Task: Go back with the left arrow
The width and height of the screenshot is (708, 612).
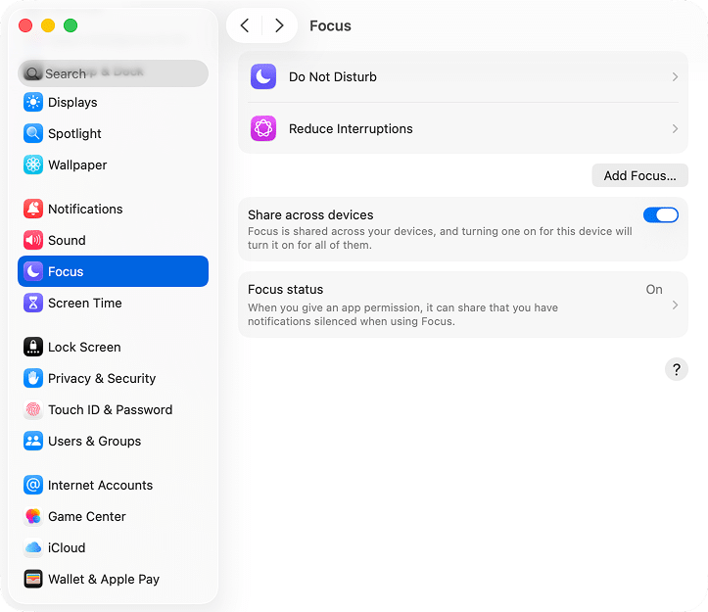Action: pos(244,25)
